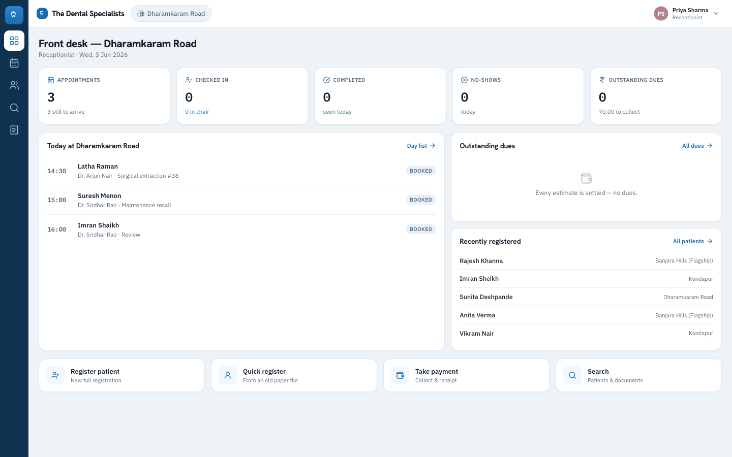Click 'Dr. Sridhar Rao · Review' text
Screen dimensions: 732x457
pyautogui.click(x=109, y=235)
